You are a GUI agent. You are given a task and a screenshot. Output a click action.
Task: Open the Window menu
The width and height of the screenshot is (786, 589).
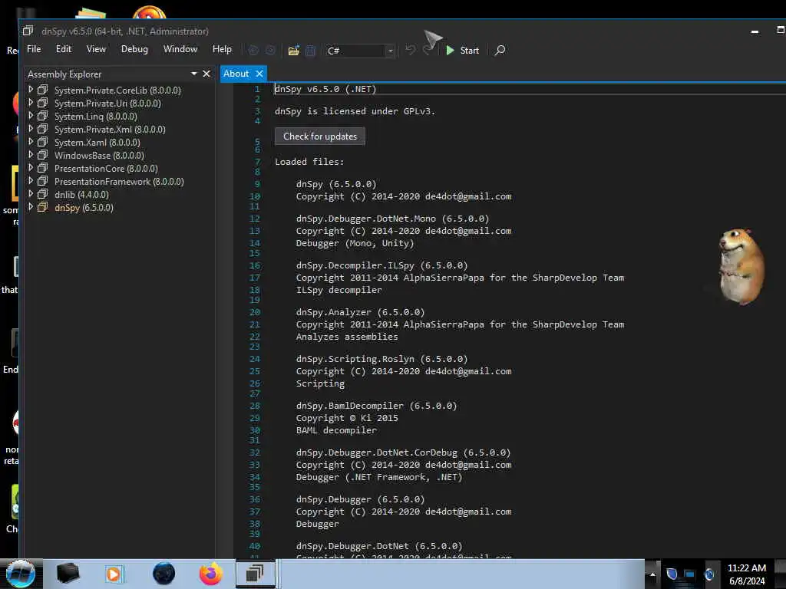click(180, 49)
